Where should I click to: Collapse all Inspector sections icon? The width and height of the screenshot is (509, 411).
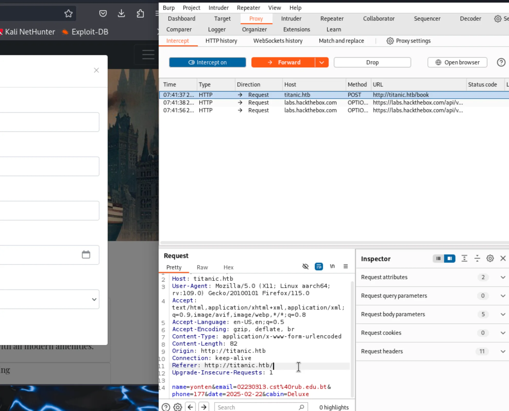point(477,259)
